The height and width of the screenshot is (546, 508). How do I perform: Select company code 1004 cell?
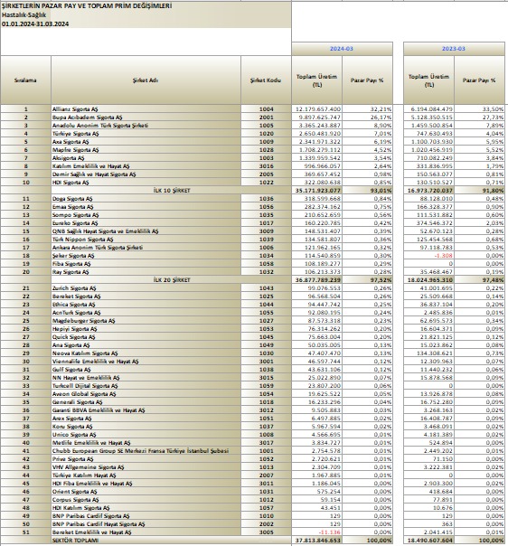[x=267, y=109]
